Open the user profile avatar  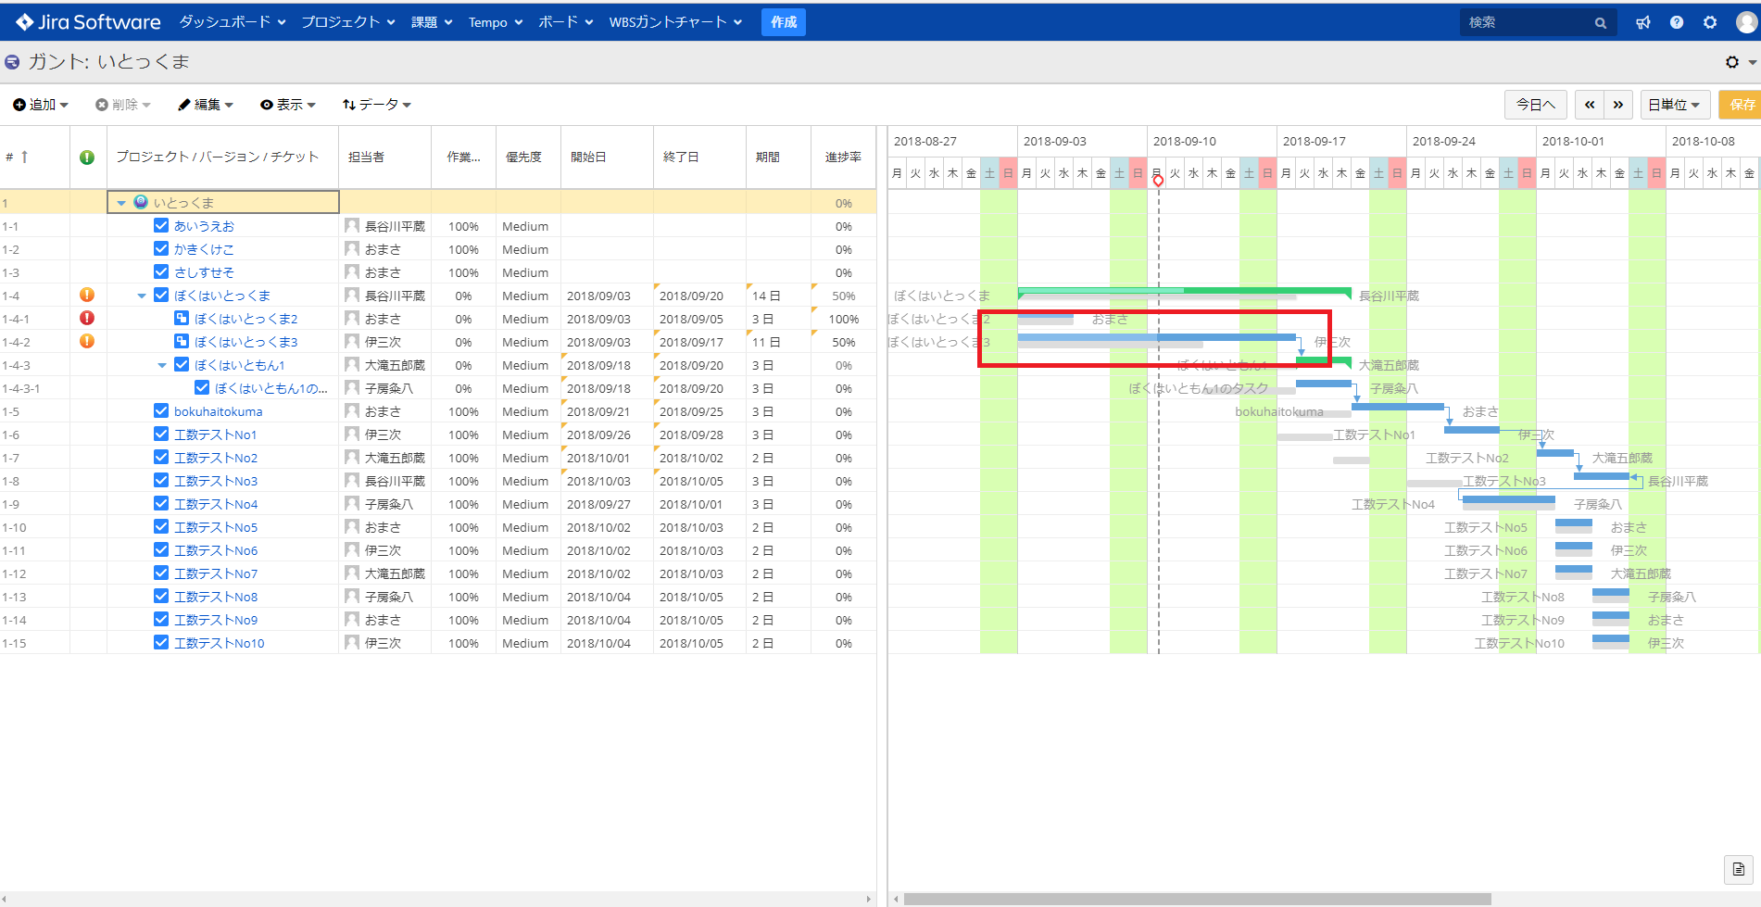(x=1746, y=22)
